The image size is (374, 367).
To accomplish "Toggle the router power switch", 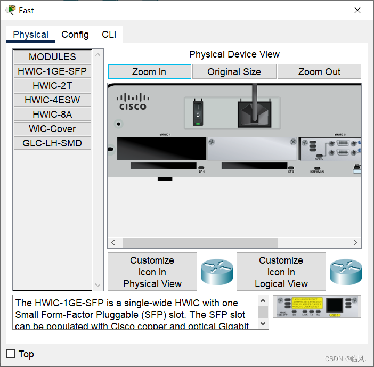I will coord(198,113).
